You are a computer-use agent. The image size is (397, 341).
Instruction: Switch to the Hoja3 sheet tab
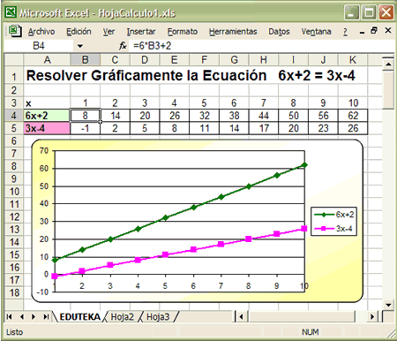(158, 317)
